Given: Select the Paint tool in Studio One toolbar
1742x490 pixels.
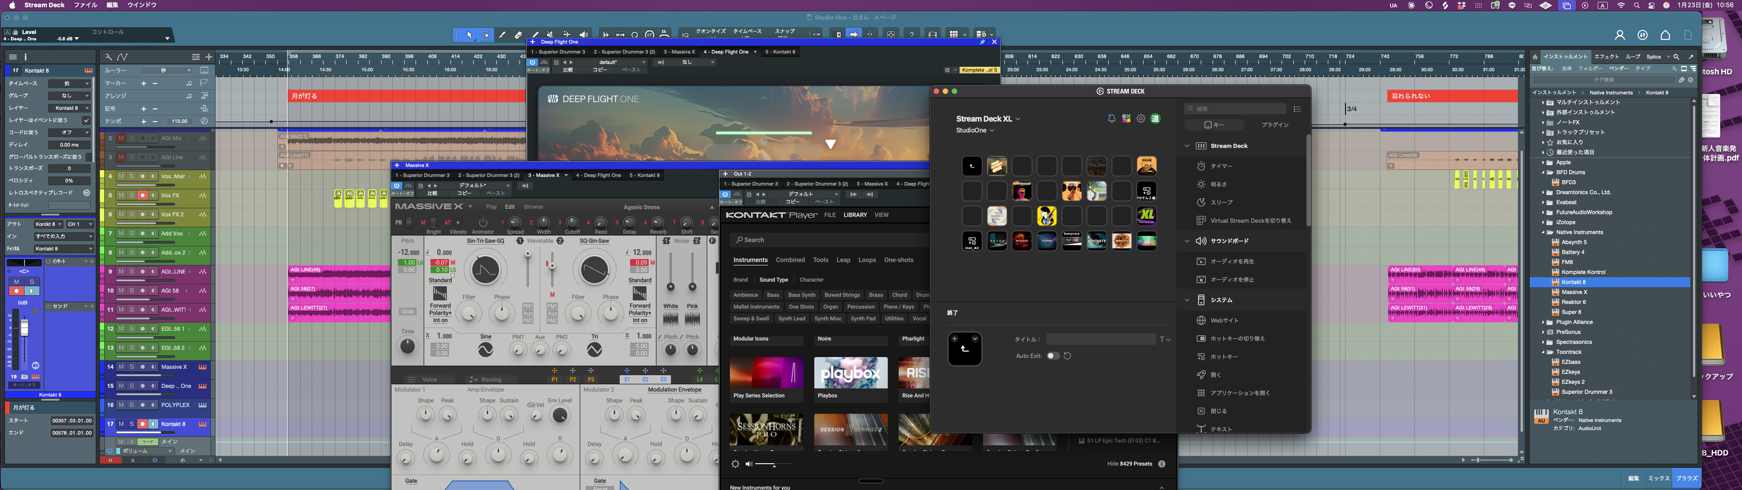Looking at the screenshot, I should point(535,34).
